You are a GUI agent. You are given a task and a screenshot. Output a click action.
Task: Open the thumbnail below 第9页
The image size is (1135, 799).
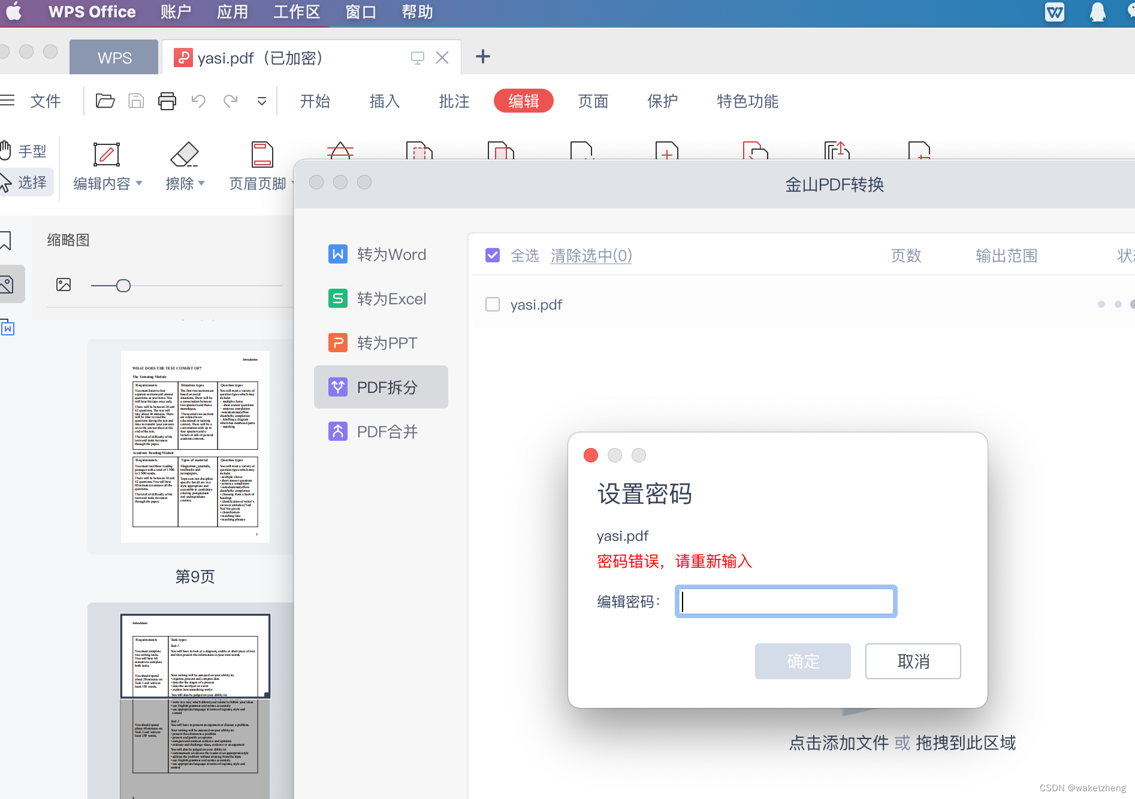click(x=195, y=706)
